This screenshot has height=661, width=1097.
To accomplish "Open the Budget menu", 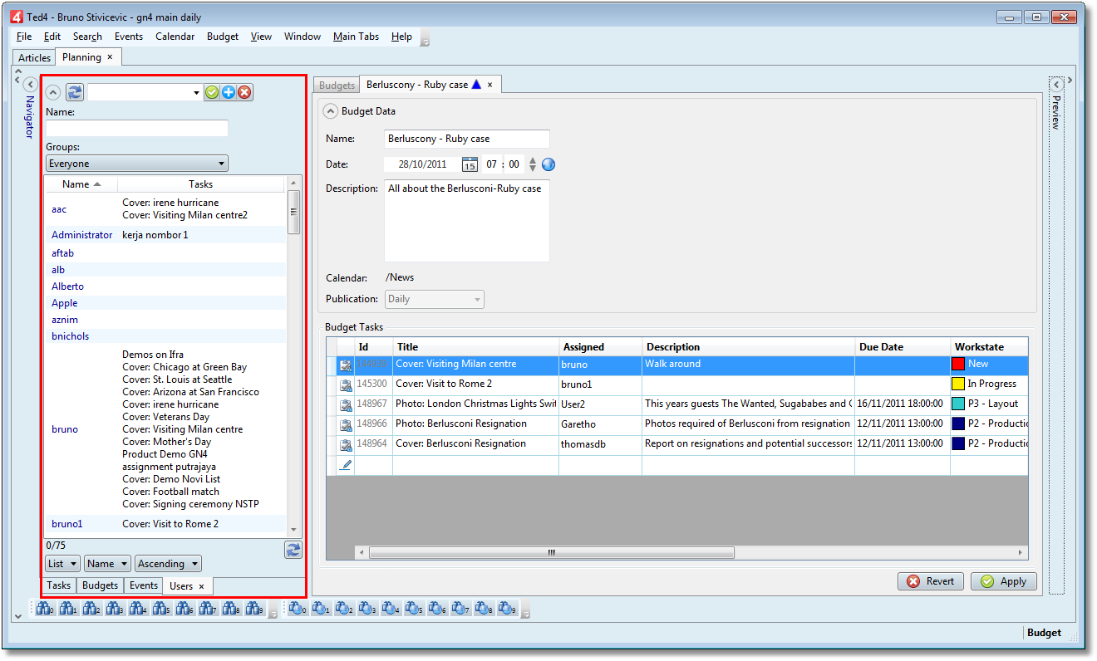I will point(223,37).
